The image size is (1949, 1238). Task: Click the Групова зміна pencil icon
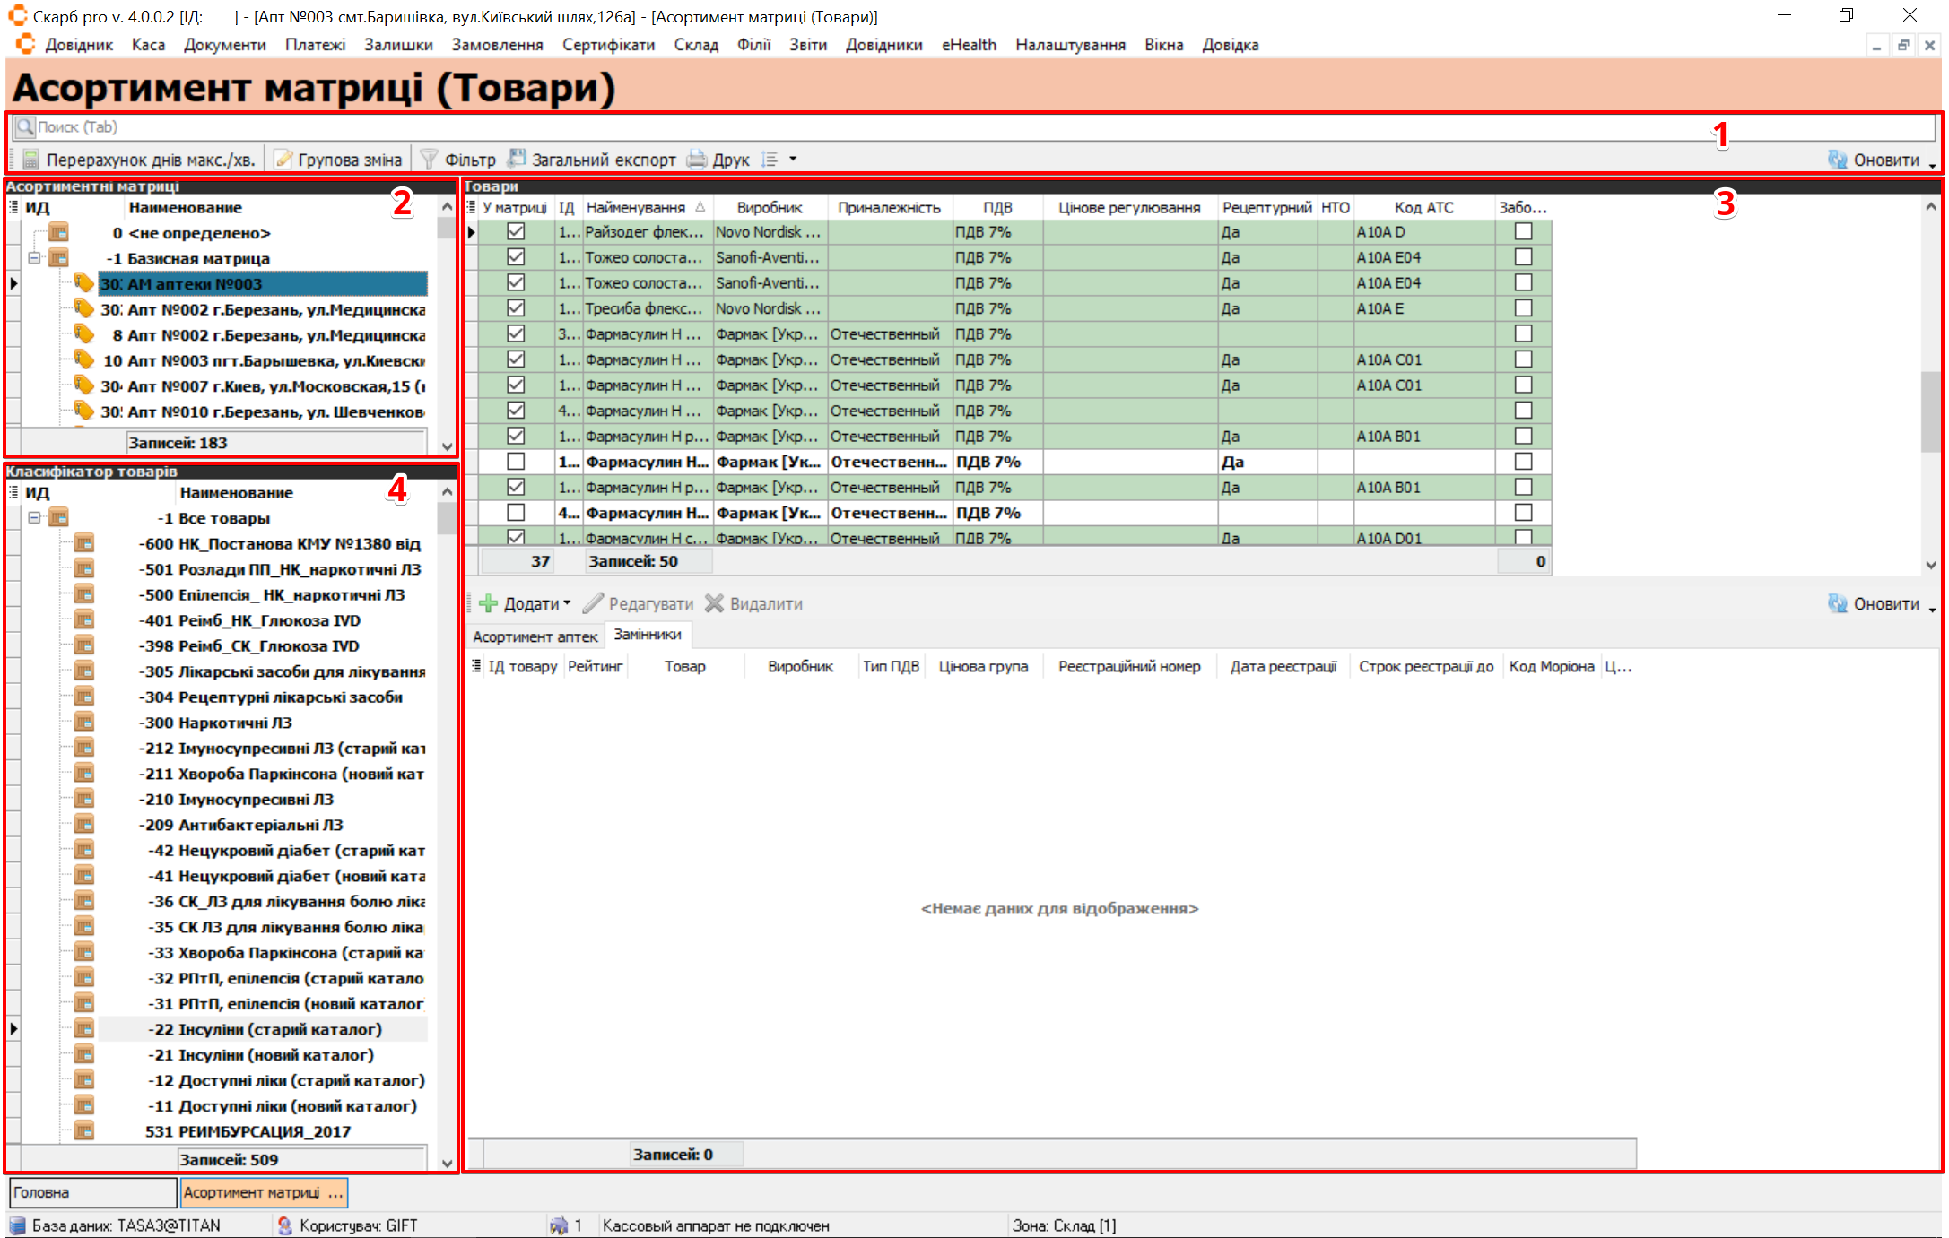tap(283, 160)
